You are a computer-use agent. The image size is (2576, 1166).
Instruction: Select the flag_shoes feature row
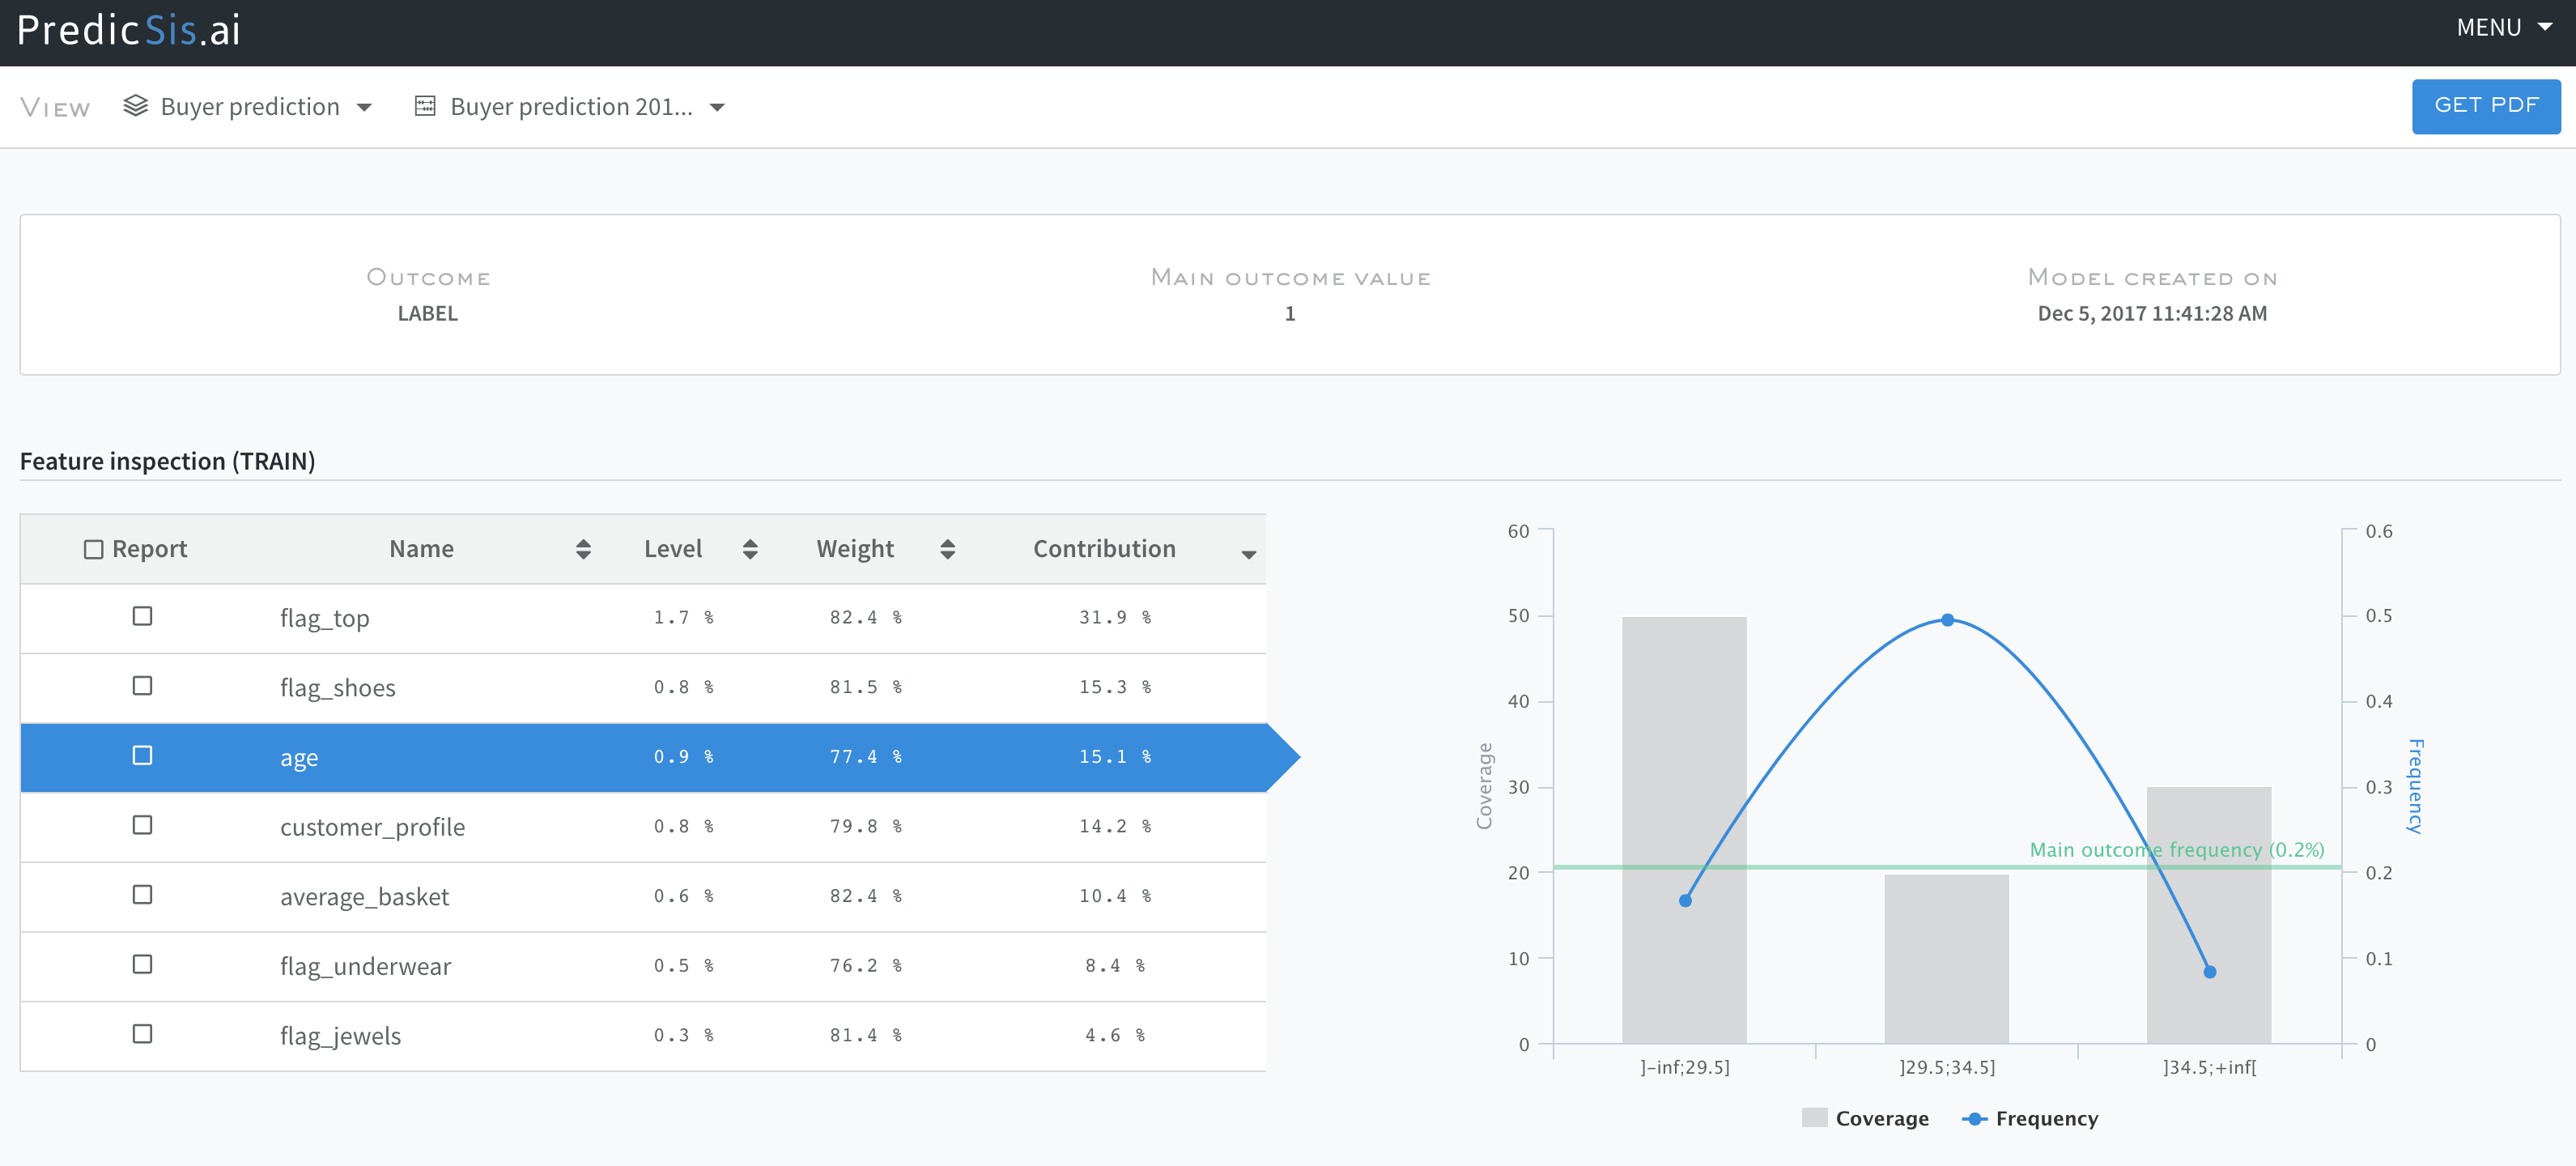[338, 688]
